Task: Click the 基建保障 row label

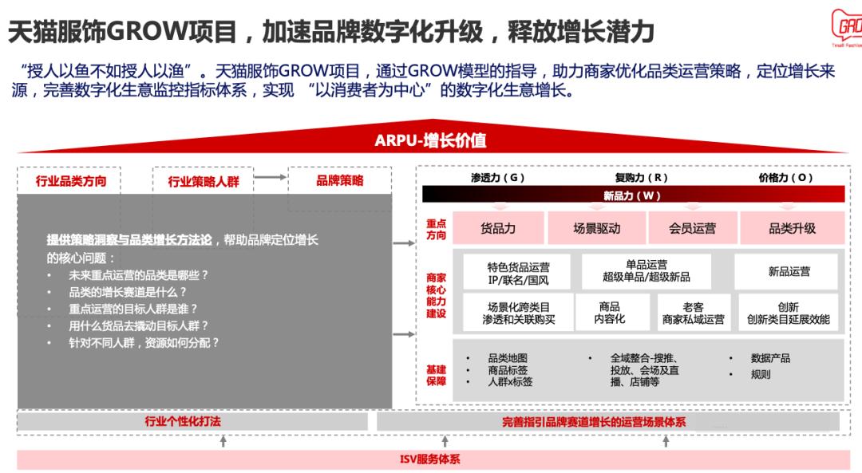Action: (436, 375)
